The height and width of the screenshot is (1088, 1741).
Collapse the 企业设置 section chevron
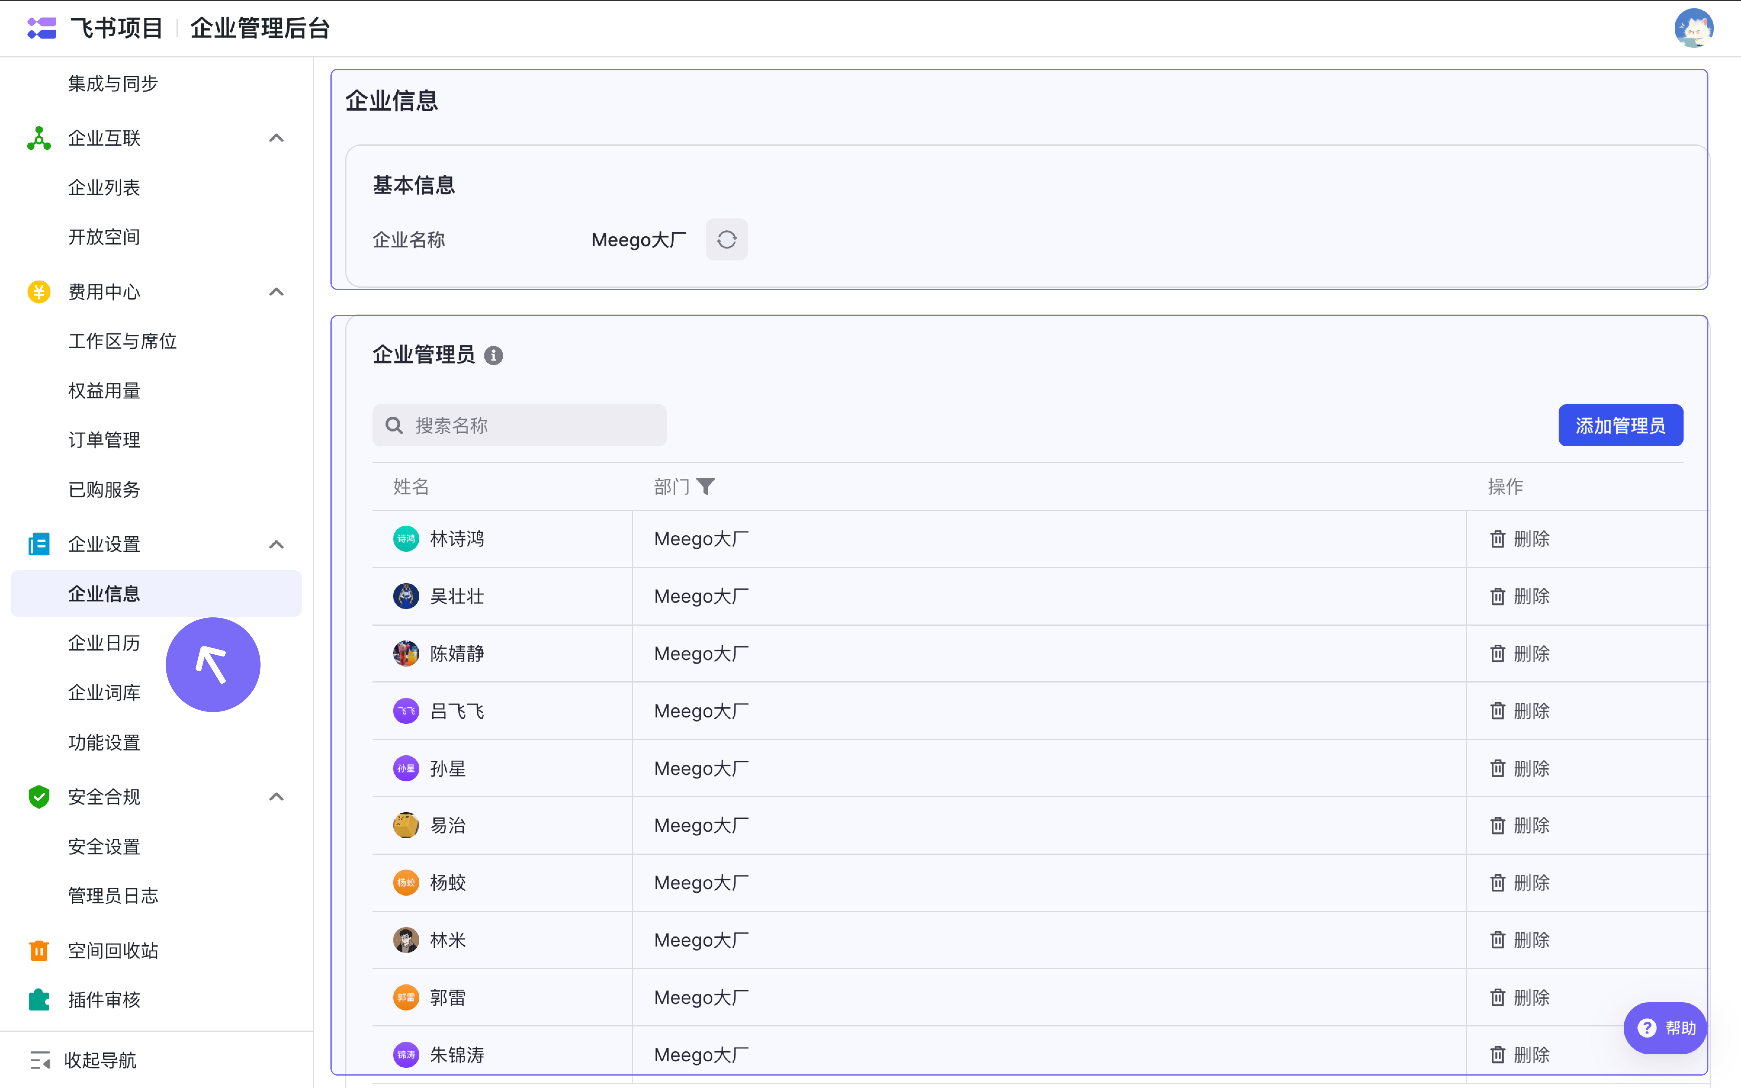click(276, 544)
